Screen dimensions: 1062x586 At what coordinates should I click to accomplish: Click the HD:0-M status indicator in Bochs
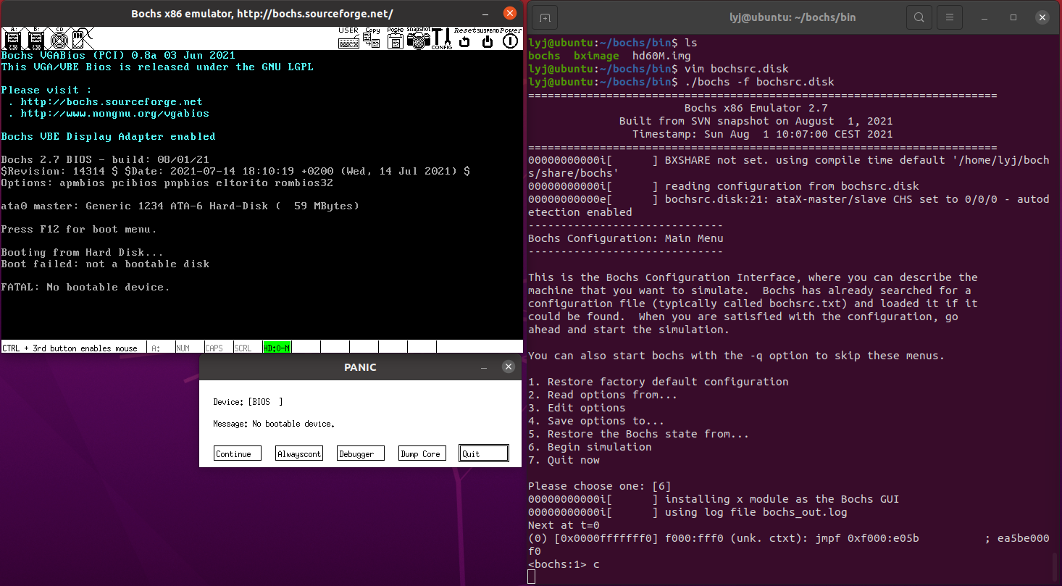coord(277,348)
